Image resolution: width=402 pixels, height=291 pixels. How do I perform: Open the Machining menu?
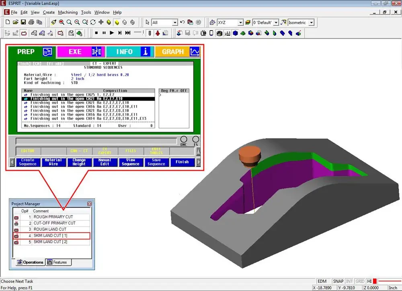tap(68, 12)
